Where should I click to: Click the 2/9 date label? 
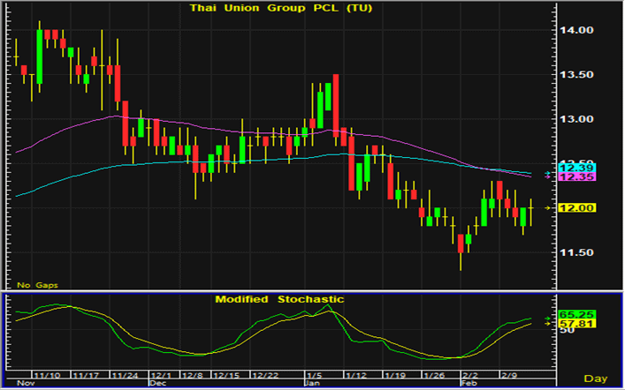(x=509, y=375)
